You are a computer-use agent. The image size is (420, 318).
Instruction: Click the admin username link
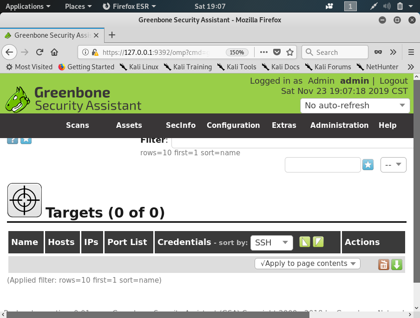pyautogui.click(x=354, y=81)
